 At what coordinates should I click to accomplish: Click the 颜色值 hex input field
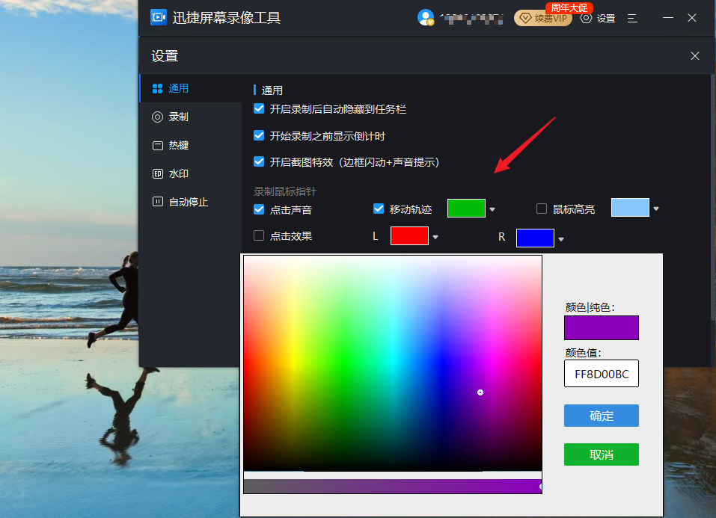pos(601,374)
